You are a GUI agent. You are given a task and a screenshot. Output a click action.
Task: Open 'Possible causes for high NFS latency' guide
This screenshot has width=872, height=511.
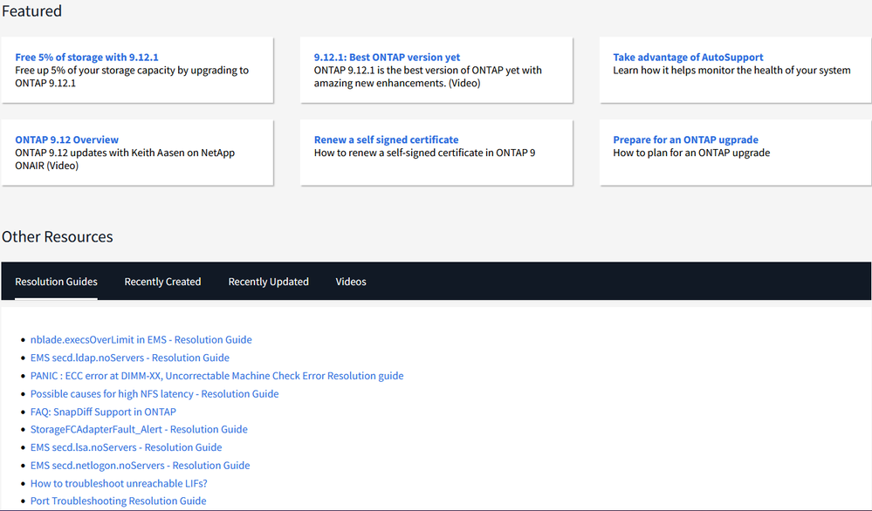click(154, 394)
